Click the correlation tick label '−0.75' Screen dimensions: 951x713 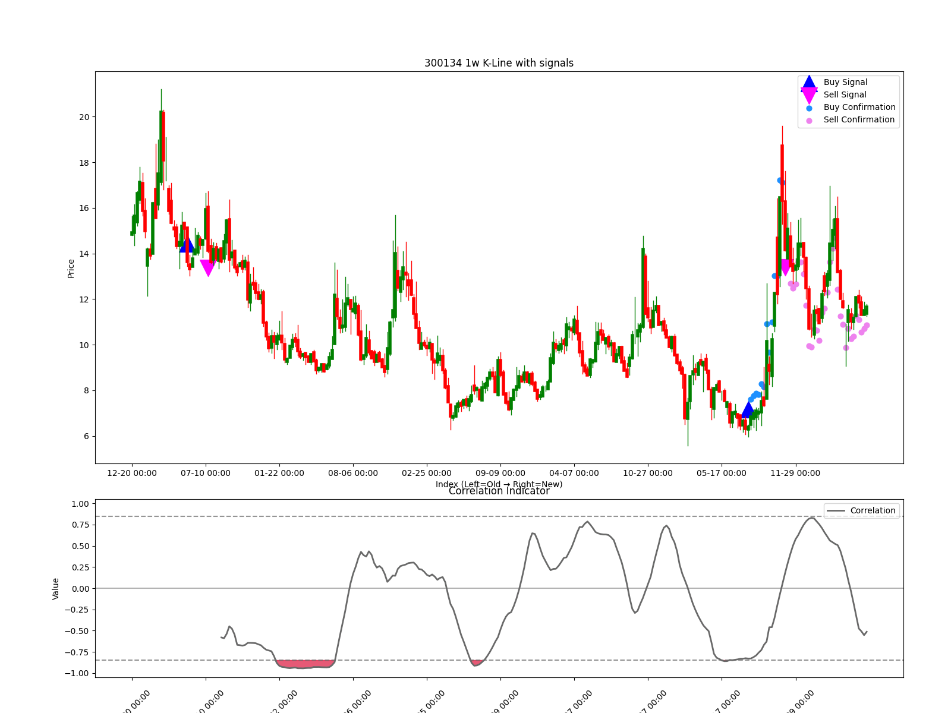point(77,652)
